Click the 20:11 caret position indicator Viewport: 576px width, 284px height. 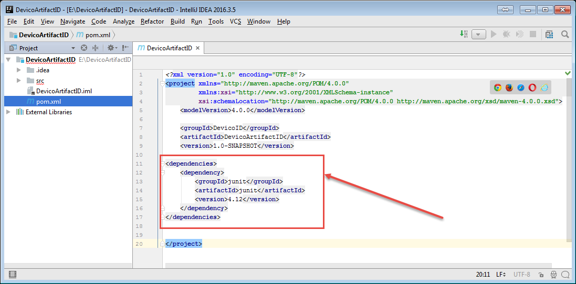coord(484,275)
